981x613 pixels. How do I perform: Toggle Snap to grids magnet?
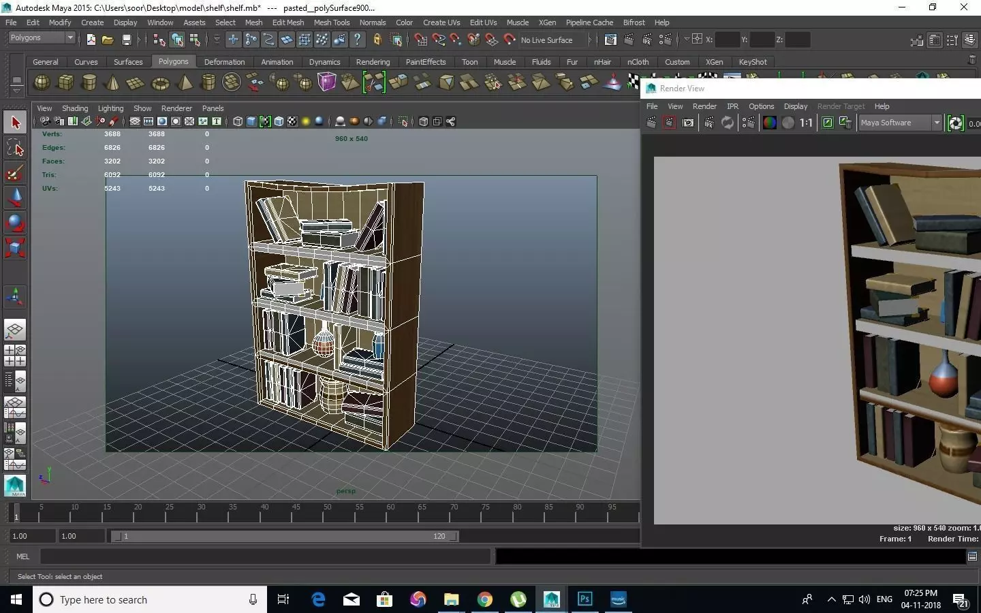pos(421,40)
